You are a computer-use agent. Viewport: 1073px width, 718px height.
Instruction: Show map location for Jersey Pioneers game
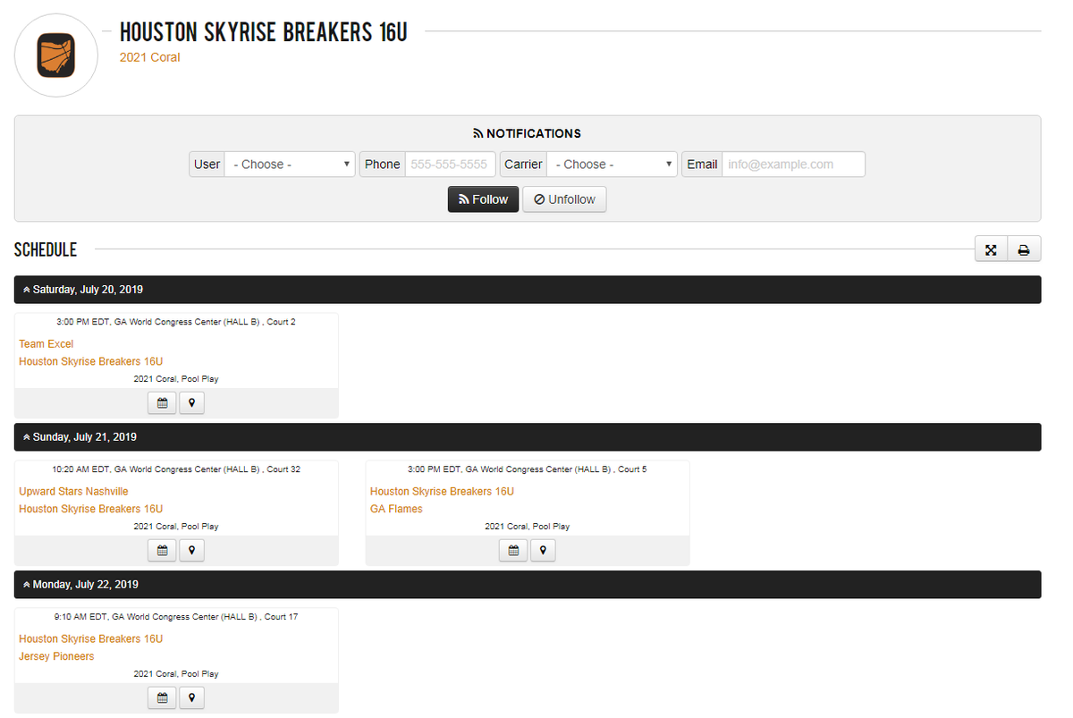click(191, 698)
